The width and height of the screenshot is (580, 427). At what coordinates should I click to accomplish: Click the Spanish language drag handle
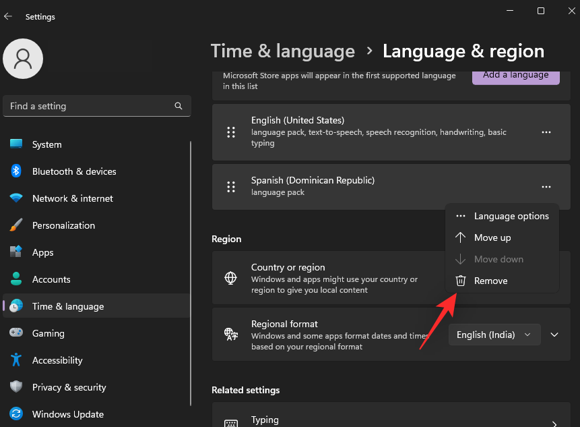point(231,187)
